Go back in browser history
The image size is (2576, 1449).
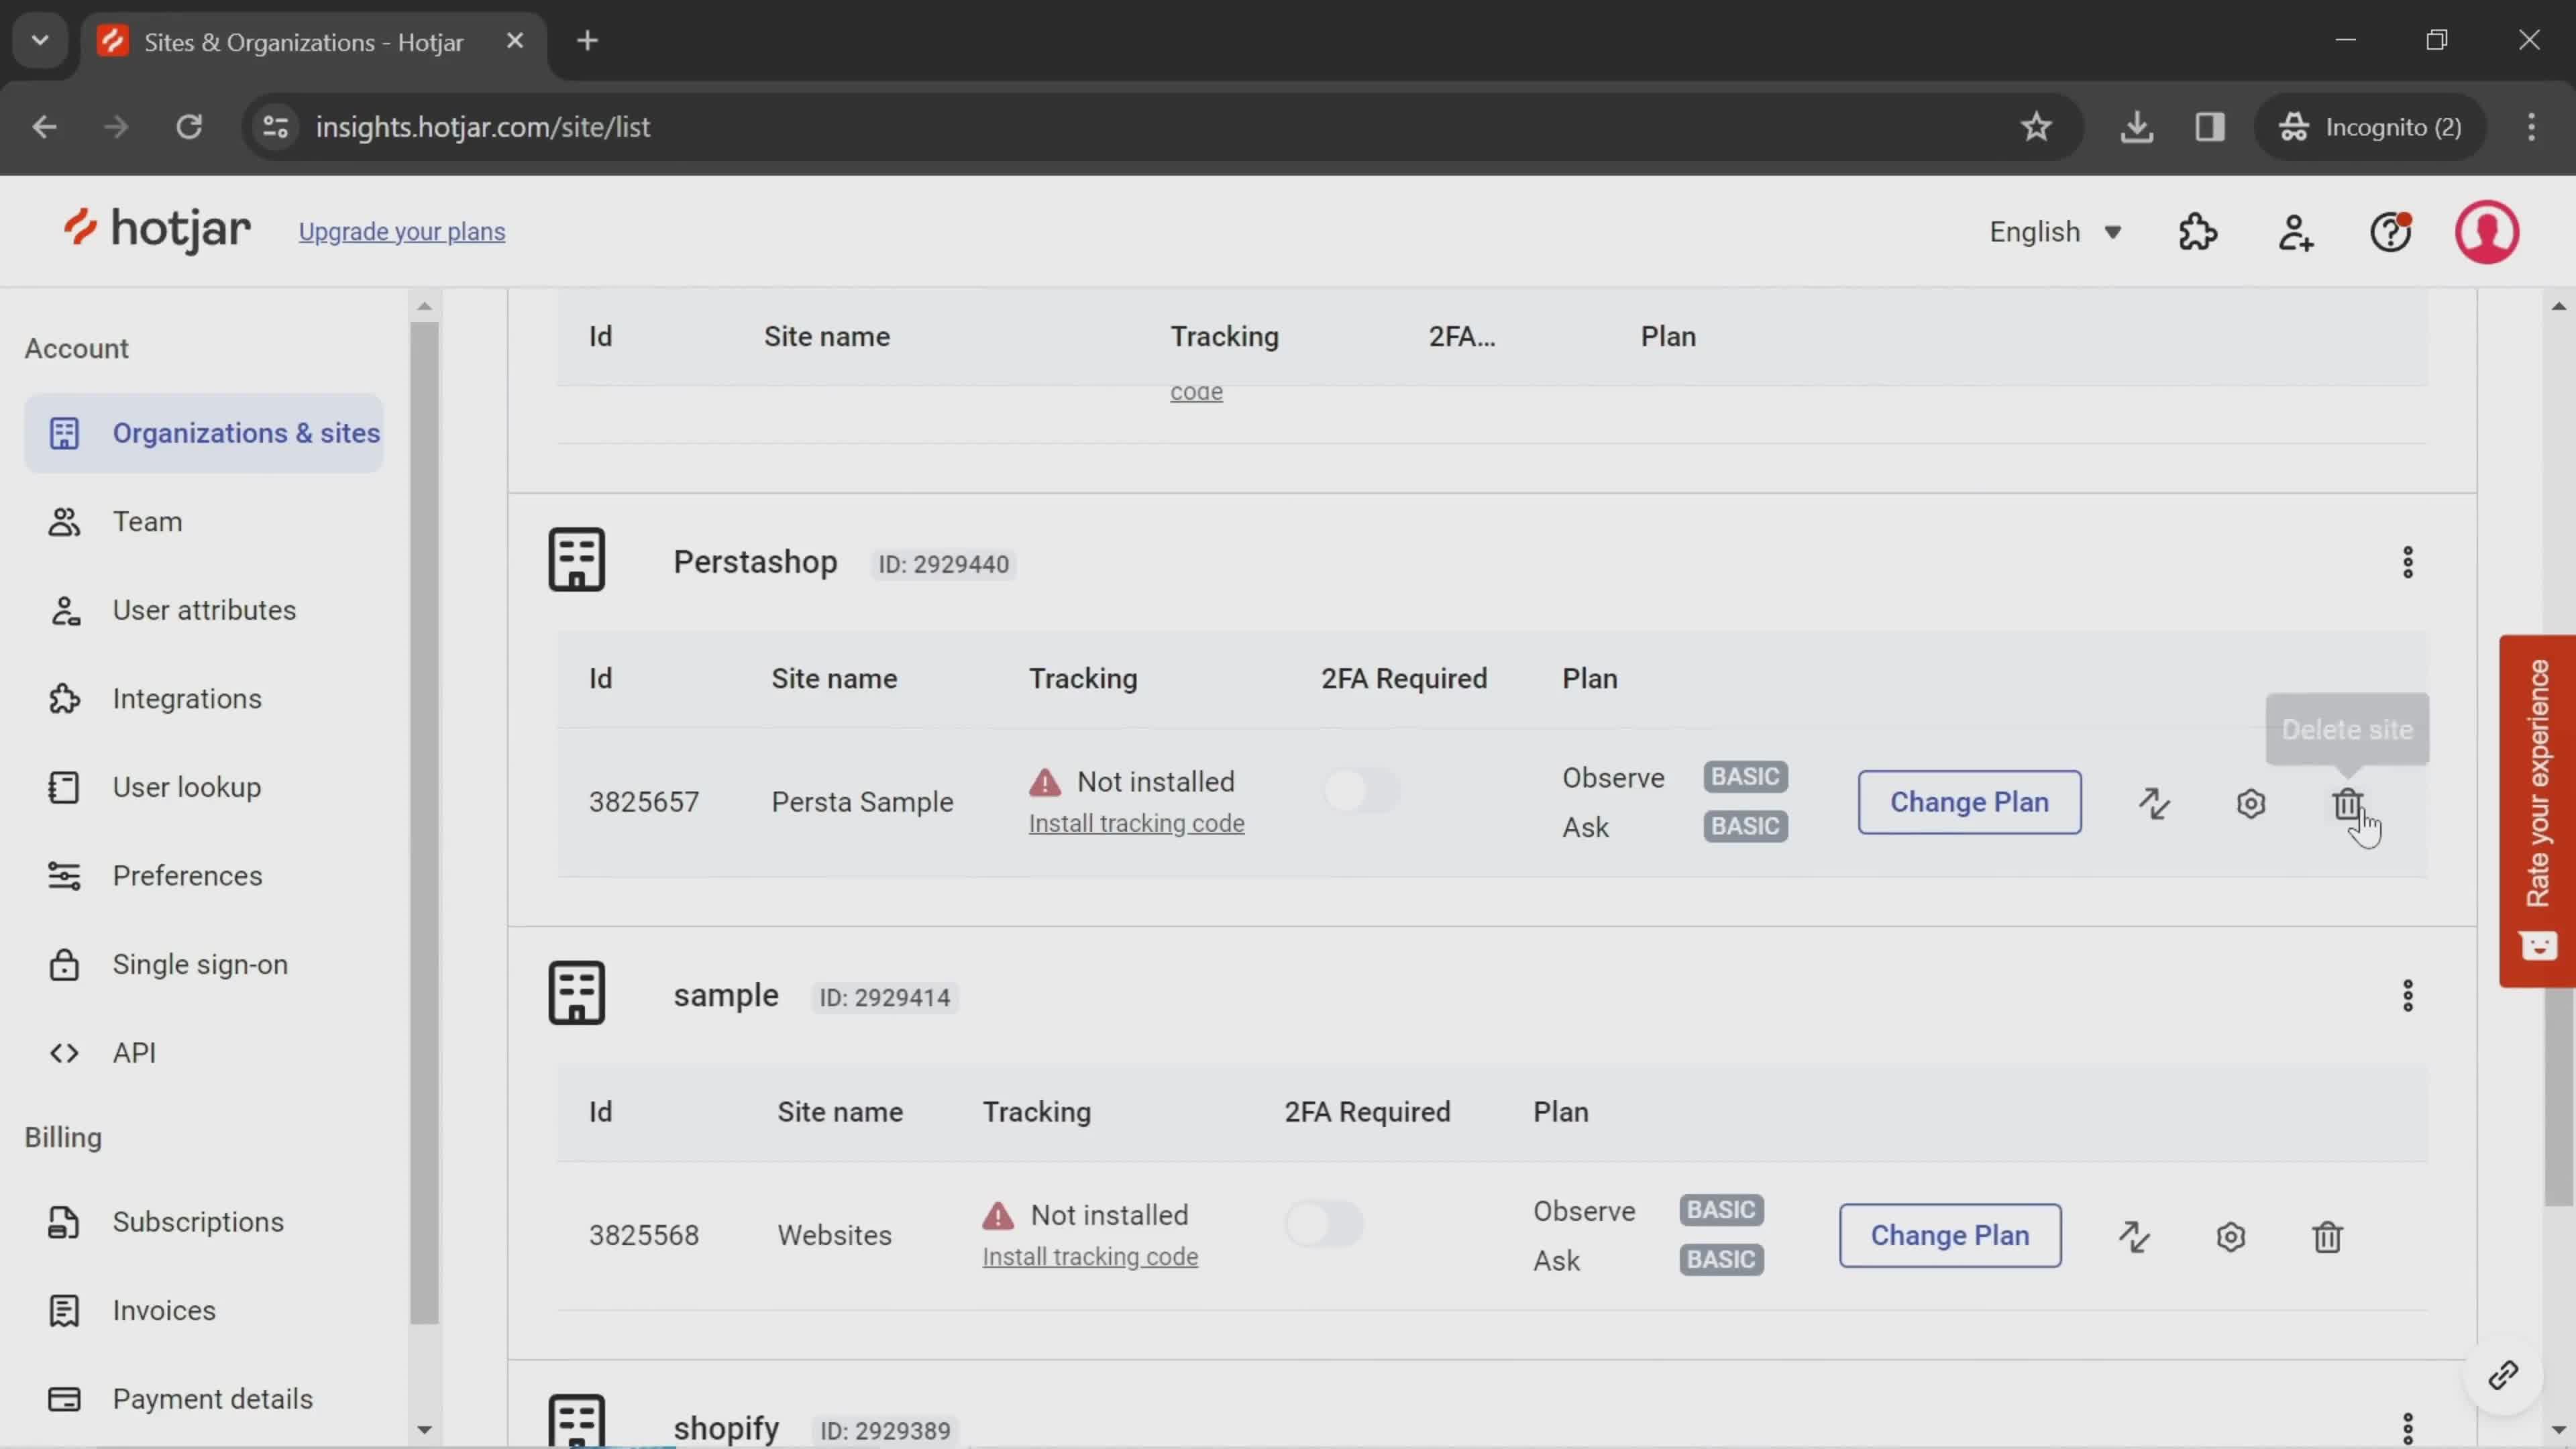point(44,127)
